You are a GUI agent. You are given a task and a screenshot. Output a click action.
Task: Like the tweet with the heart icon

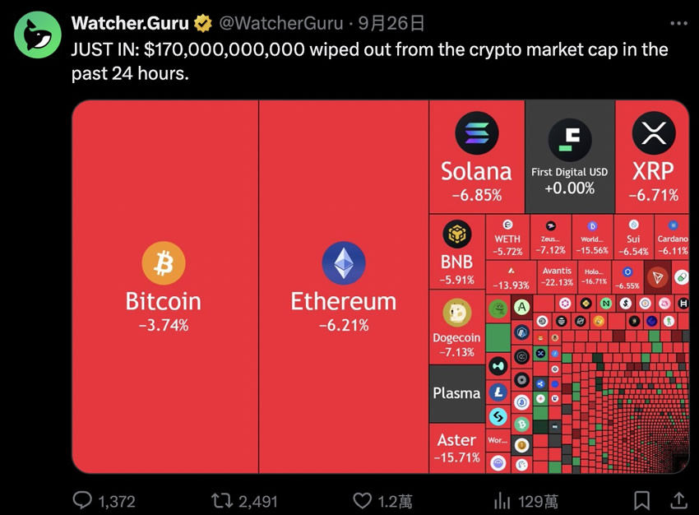(363, 501)
